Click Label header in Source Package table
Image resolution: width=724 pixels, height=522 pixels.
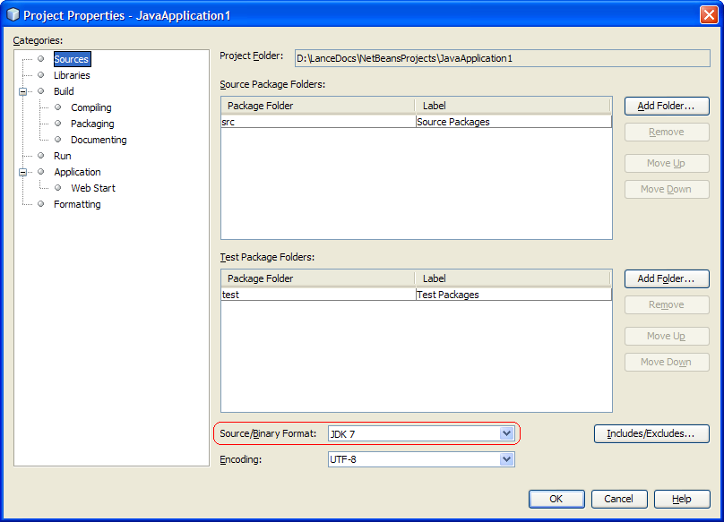point(513,106)
